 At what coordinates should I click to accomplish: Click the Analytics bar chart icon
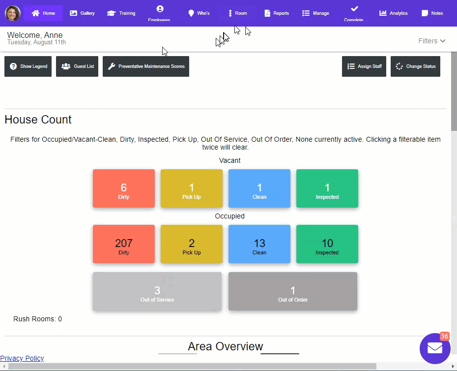point(383,13)
